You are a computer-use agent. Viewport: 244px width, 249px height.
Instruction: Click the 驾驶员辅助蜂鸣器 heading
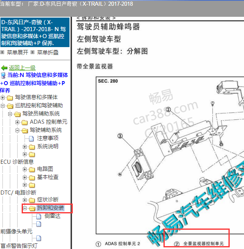pyautogui.click(x=108, y=27)
